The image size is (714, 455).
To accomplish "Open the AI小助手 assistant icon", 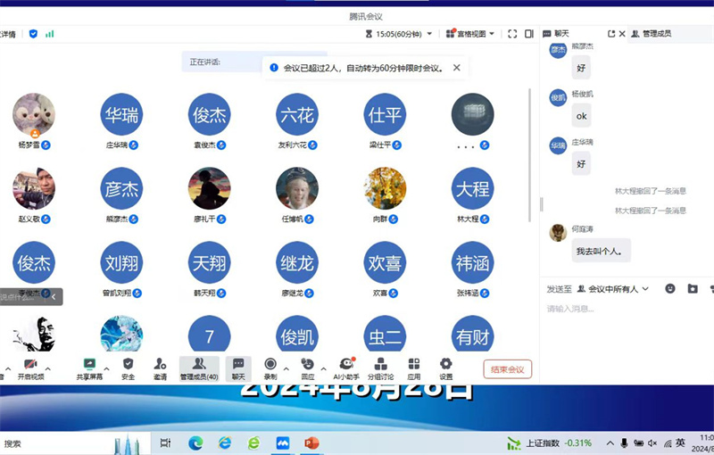I will tap(346, 368).
